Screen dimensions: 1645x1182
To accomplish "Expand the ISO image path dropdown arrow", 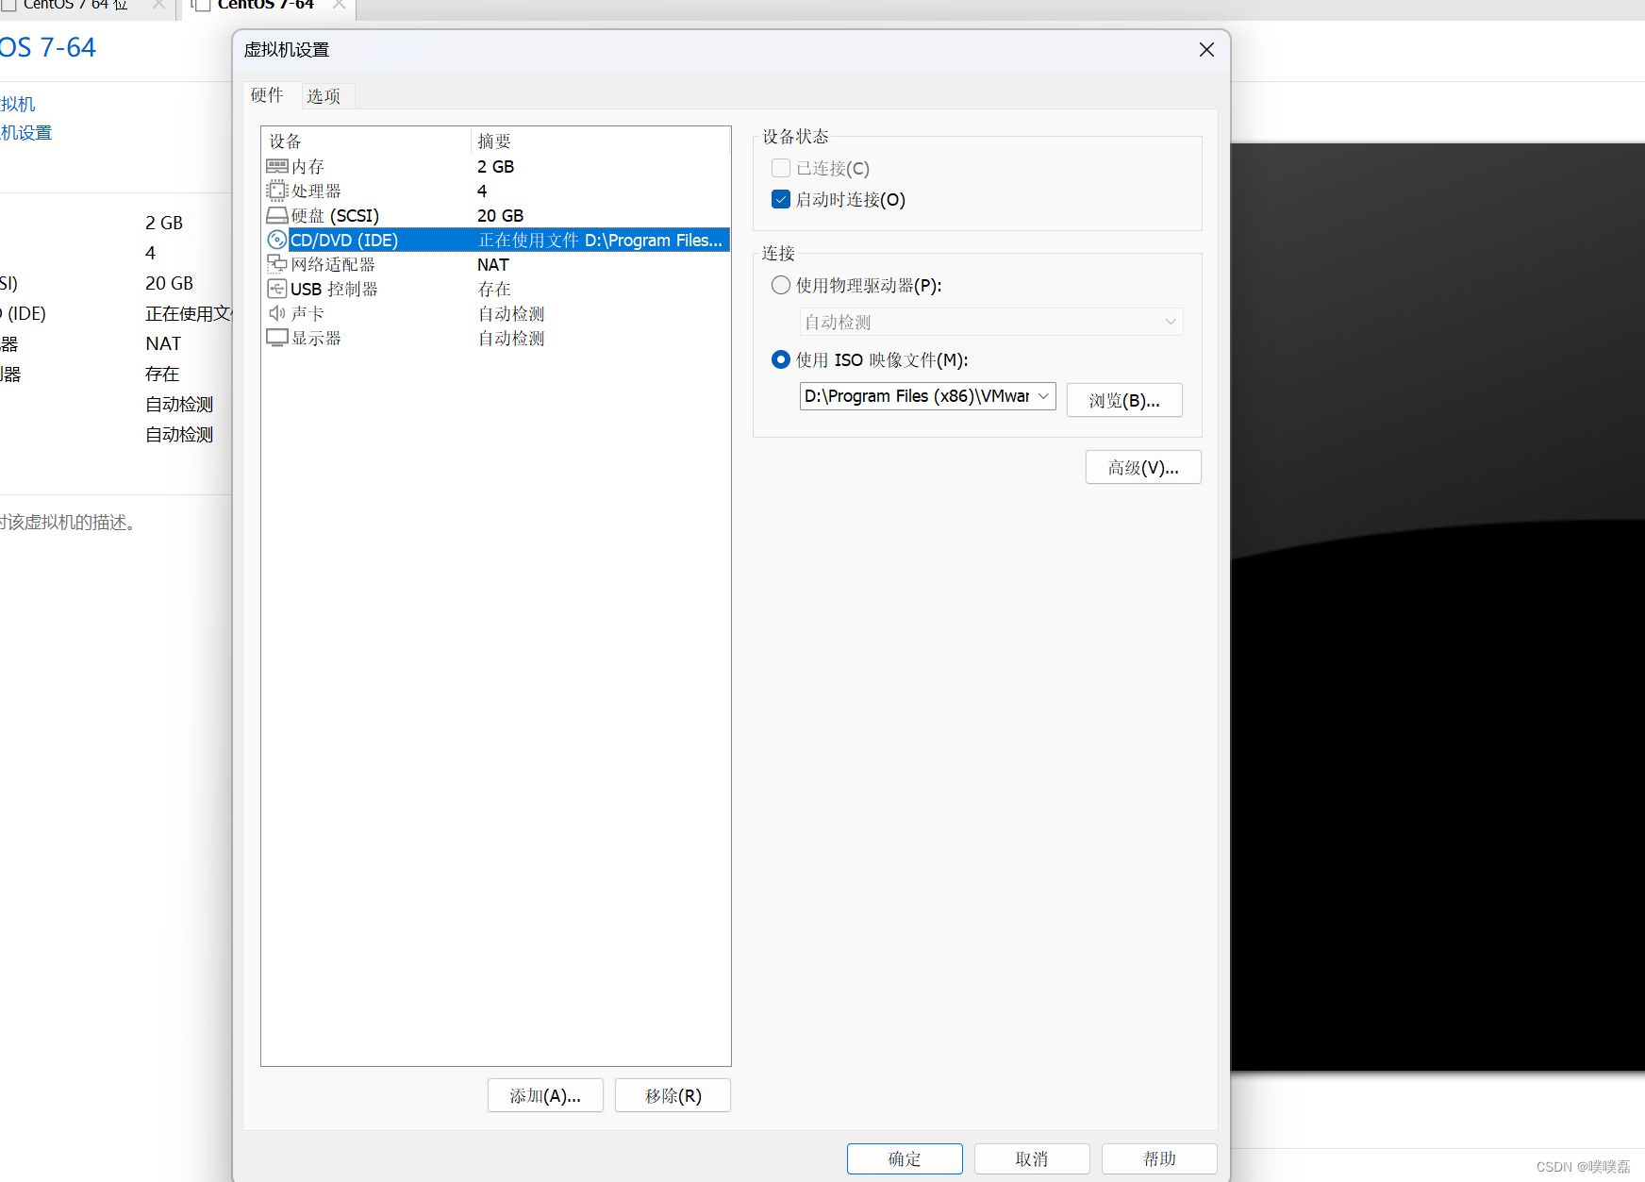I will tap(1043, 396).
